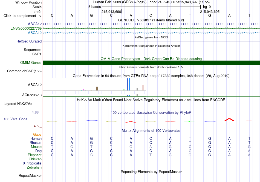This screenshot has height=182, width=260.
Task: Open the GENCODE V50lift37 track title
Action: tap(151, 20)
